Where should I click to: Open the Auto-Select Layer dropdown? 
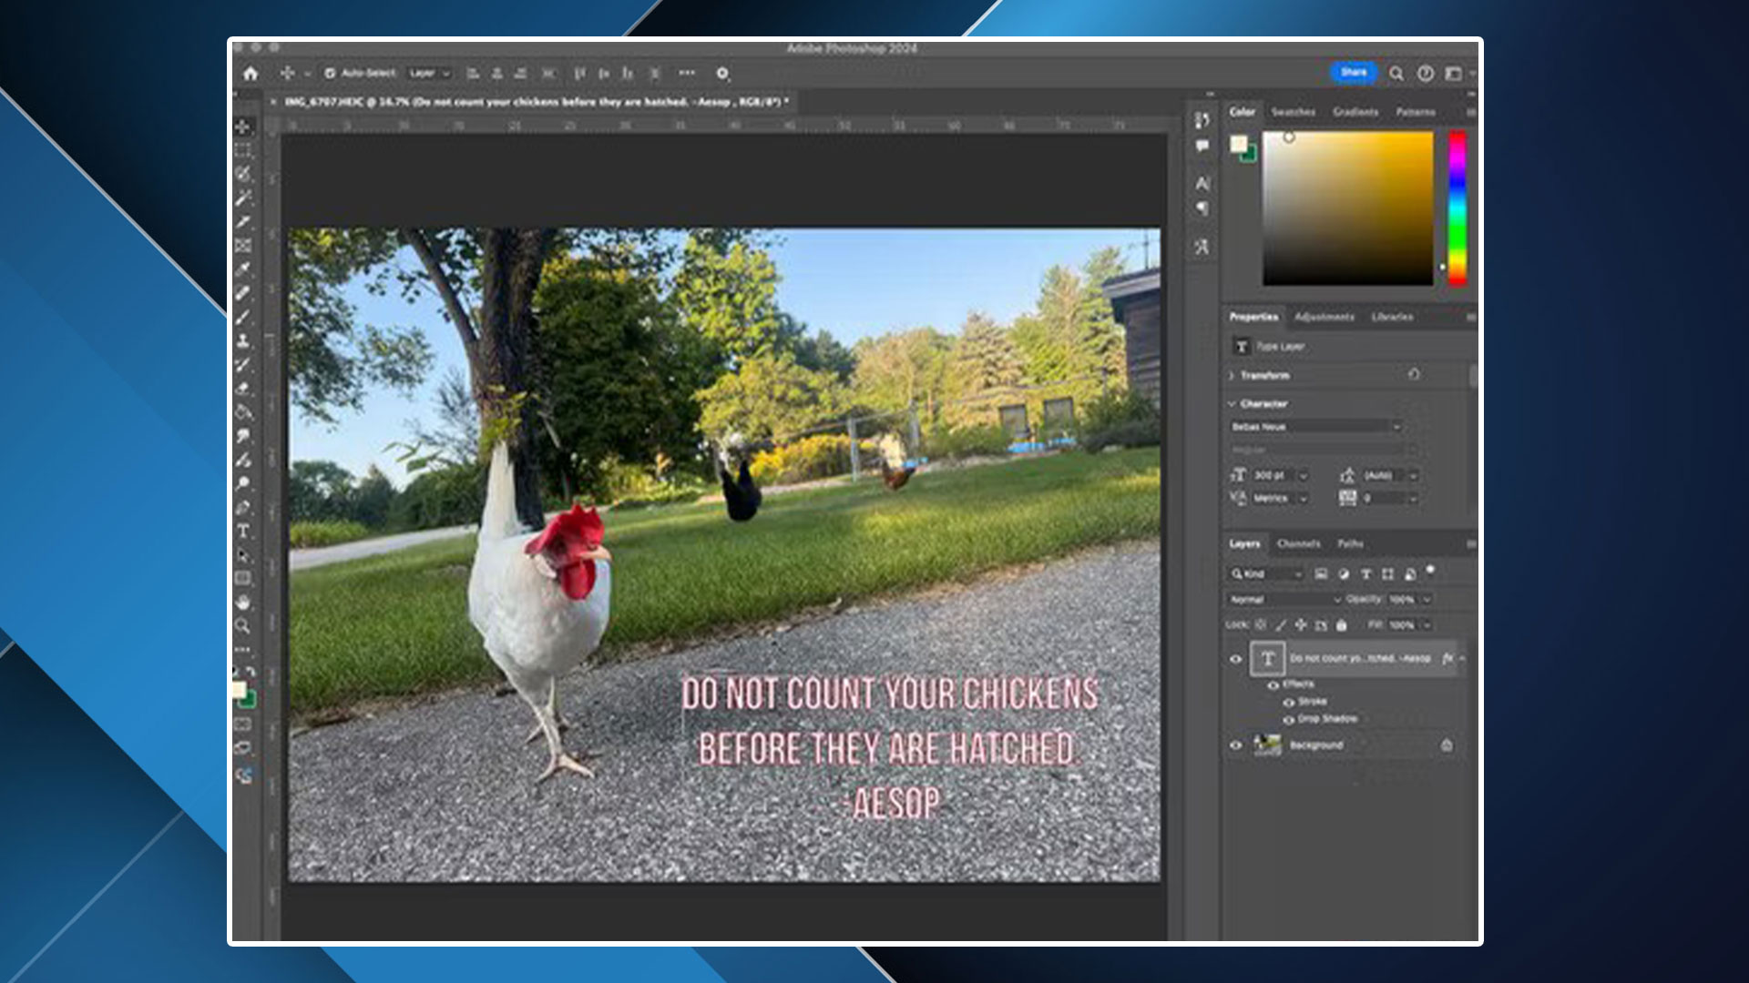coord(429,73)
